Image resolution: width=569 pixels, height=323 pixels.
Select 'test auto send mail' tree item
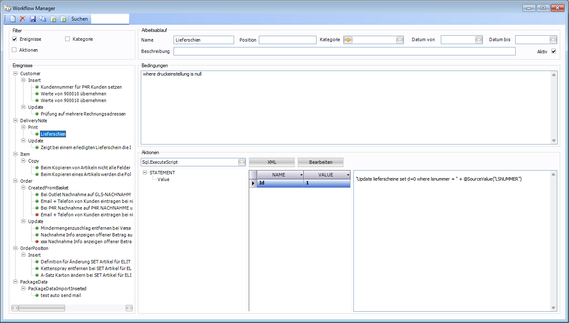tap(61, 295)
